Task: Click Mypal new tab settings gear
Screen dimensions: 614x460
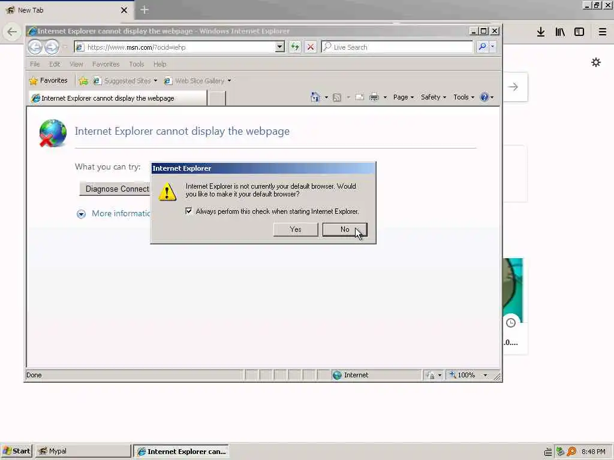Action: click(x=596, y=62)
